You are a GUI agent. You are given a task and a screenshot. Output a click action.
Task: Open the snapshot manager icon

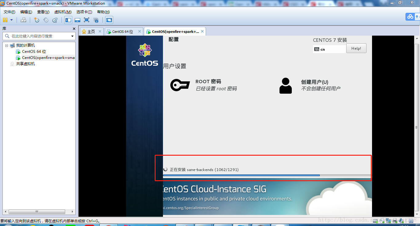coord(55,20)
